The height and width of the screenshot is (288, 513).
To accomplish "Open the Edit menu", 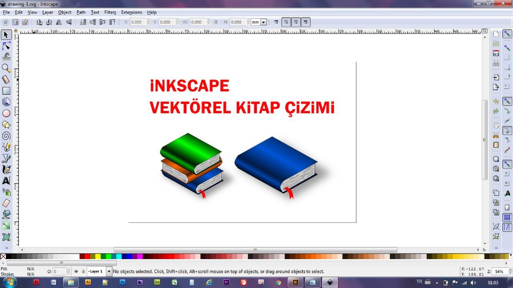I will point(19,12).
